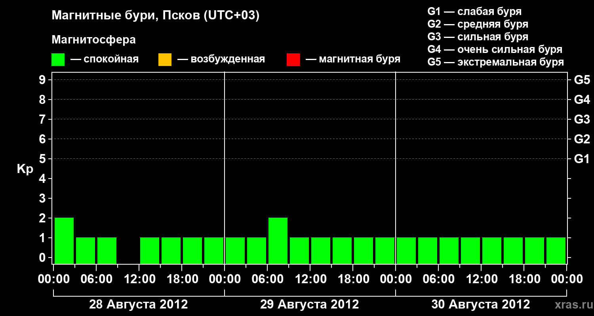
Task: Click the right-axis 'G3' level label
Action: pos(582,119)
